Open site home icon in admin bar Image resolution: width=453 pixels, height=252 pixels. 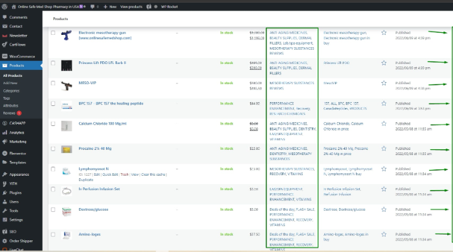tap(14, 6)
